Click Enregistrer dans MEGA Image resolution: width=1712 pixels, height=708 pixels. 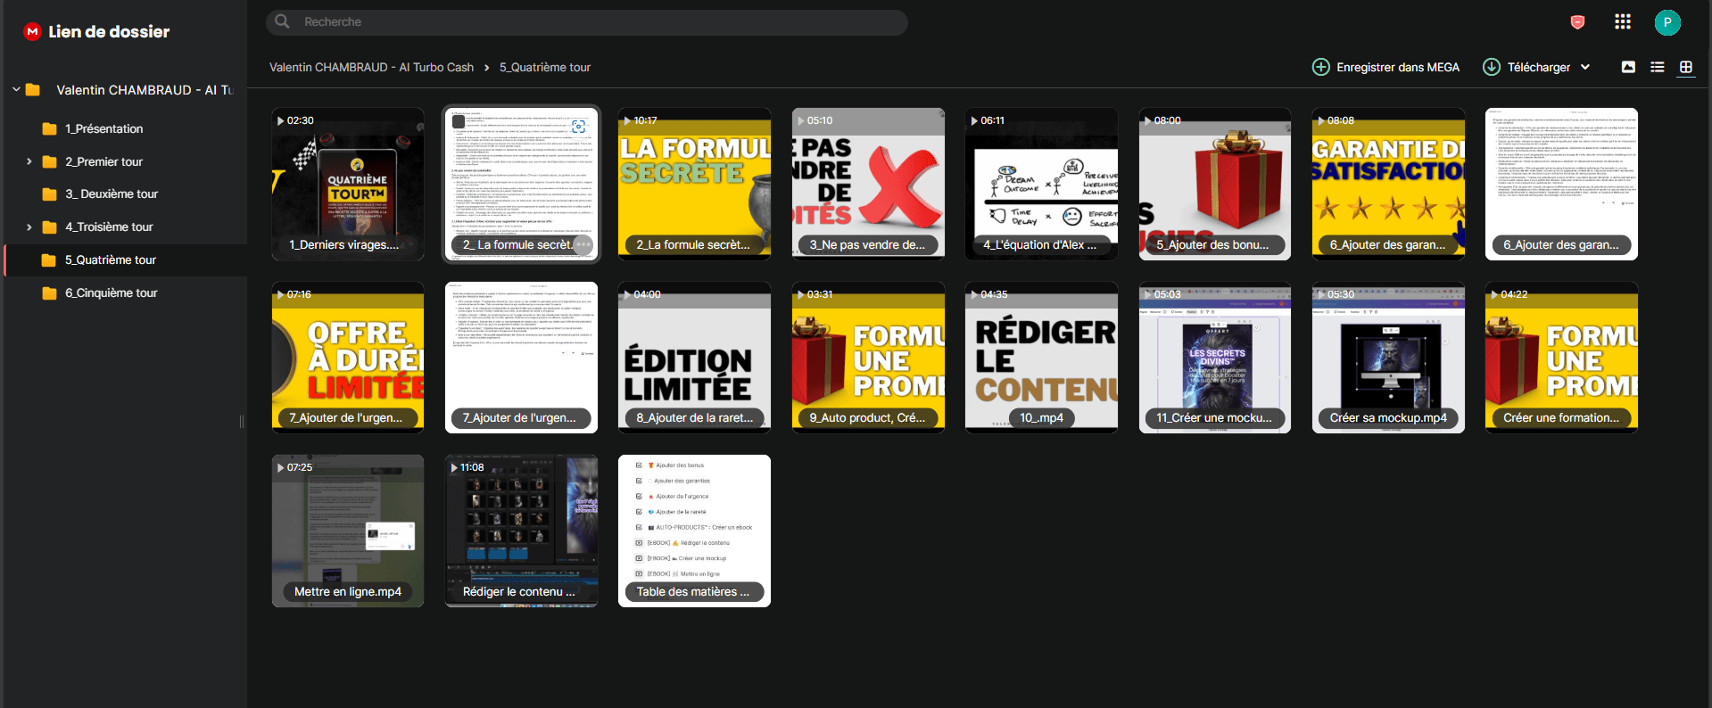1385,67
